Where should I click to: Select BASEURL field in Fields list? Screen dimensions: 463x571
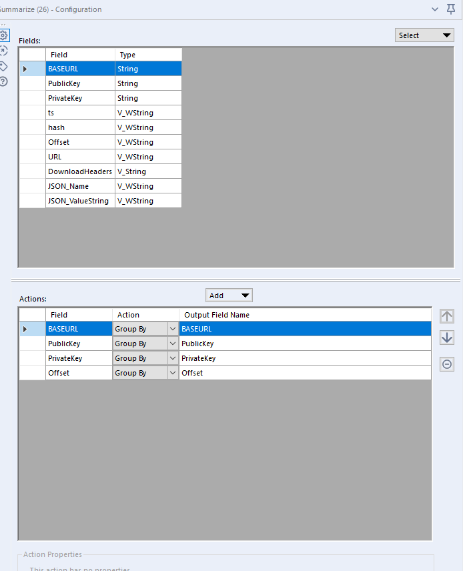tap(80, 69)
